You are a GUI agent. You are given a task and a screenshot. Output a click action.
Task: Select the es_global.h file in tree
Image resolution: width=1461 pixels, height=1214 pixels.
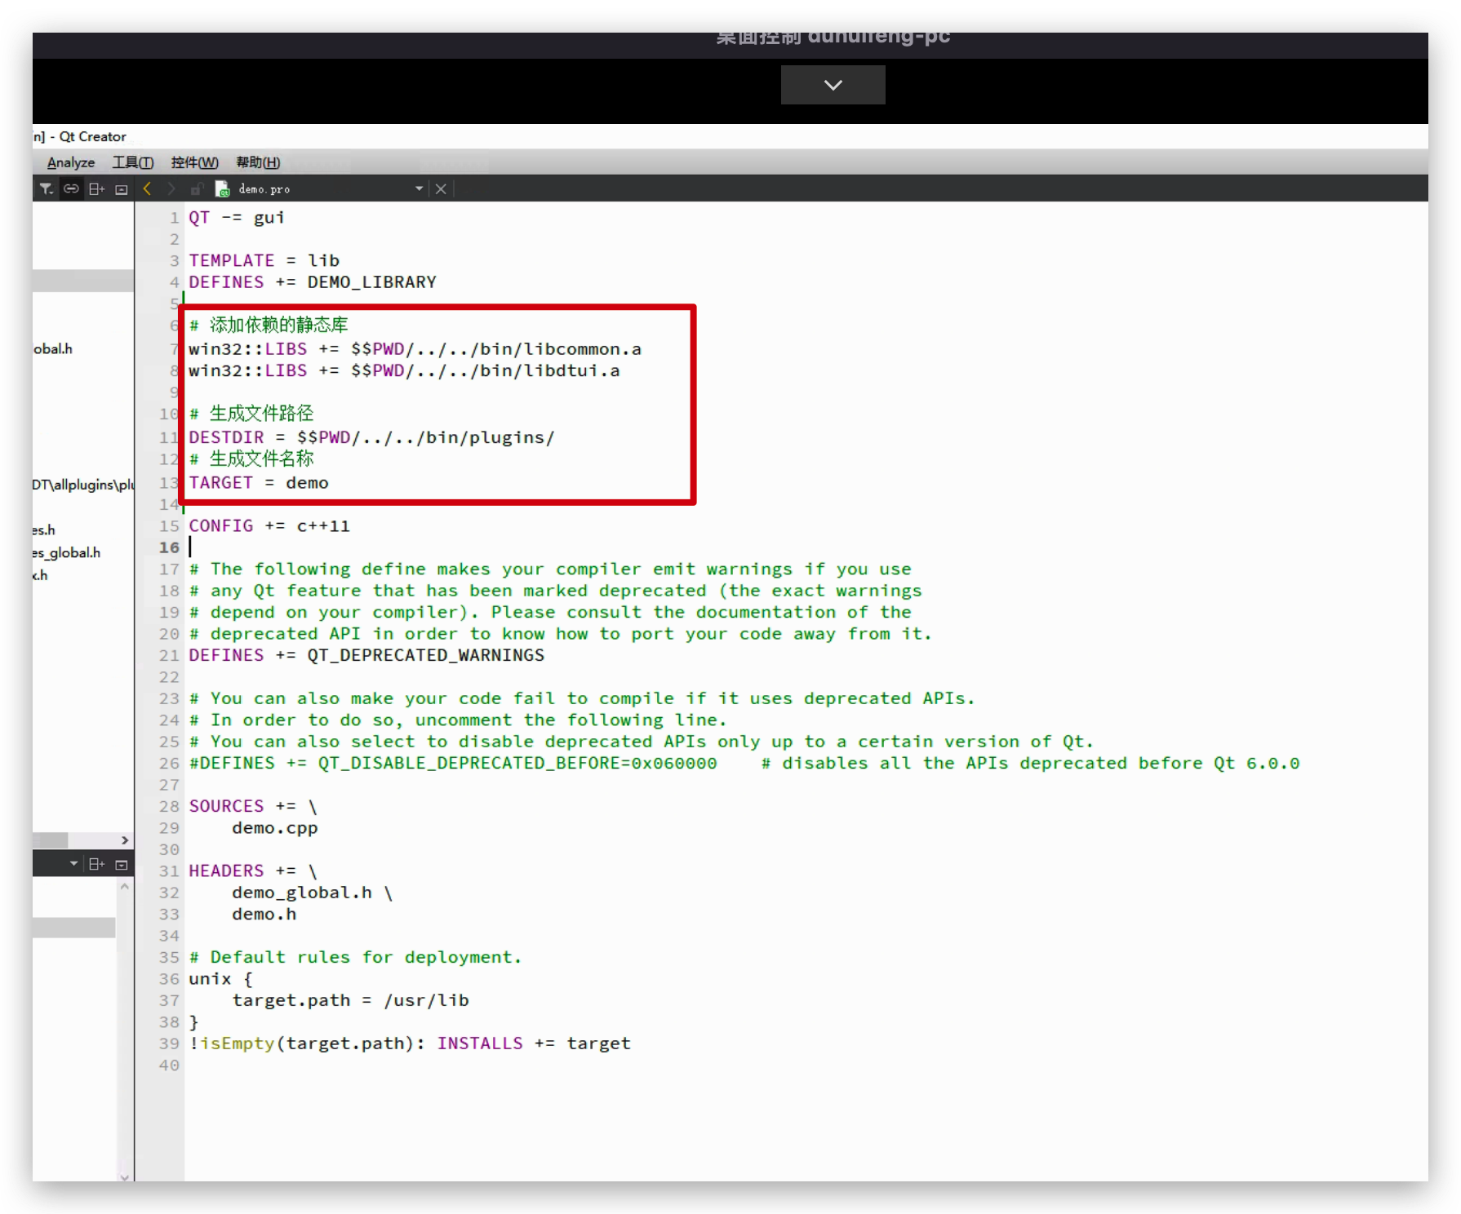tap(67, 552)
